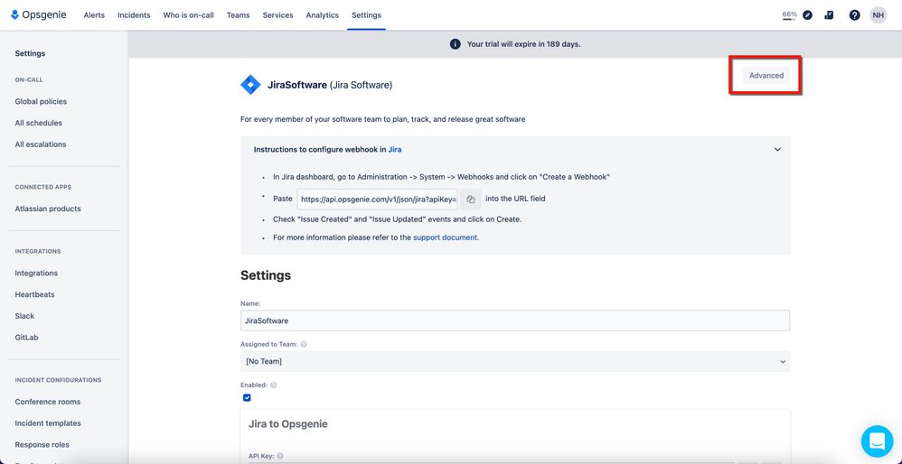Follow the Jira link in instructions
Viewport: 902px width, 464px height.
pyautogui.click(x=395, y=149)
